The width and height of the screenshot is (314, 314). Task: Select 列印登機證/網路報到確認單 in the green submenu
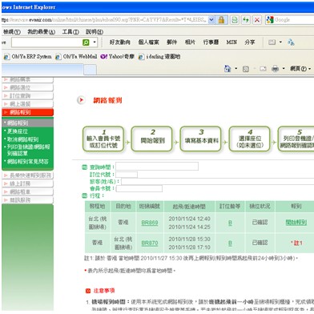tap(29, 150)
